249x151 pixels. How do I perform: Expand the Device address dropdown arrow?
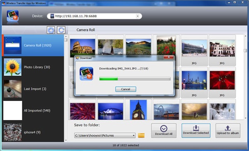pos(138,16)
